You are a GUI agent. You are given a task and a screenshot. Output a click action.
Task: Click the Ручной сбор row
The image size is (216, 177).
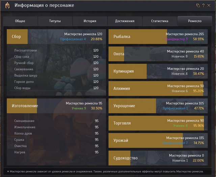(x=56, y=63)
